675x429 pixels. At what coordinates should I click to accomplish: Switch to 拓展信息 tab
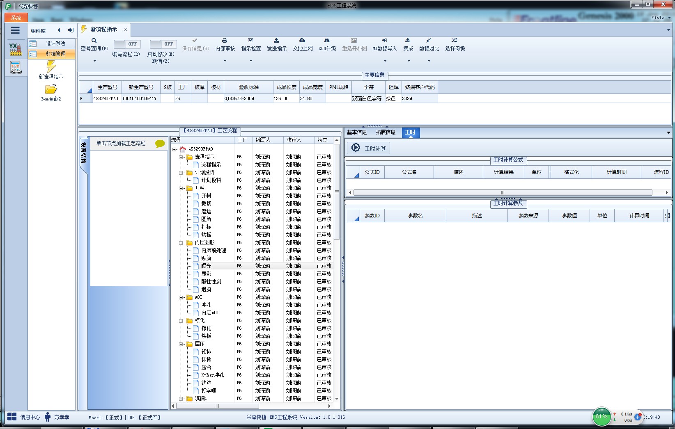coord(386,132)
